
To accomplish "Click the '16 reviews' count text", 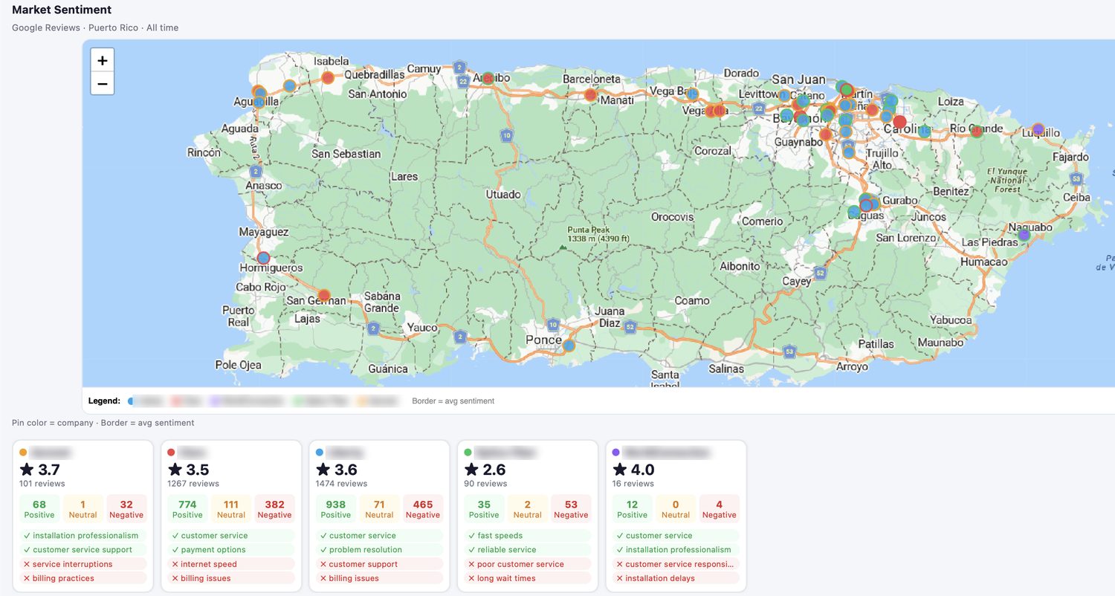I will (633, 484).
